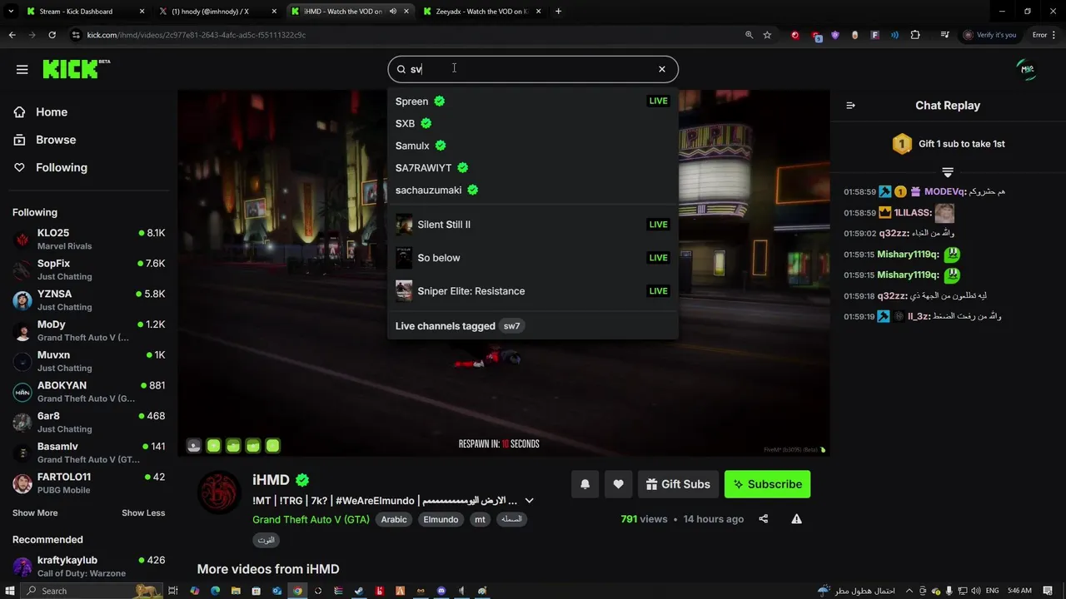Screen dimensions: 1066x599
Task: Toggle notification bell for iHMD
Action: pos(585,484)
